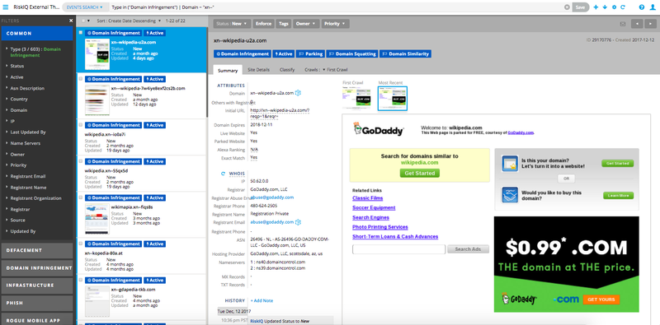Select the First Crawl thumbnail
This screenshot has width=660, height=325.
pos(356,99)
